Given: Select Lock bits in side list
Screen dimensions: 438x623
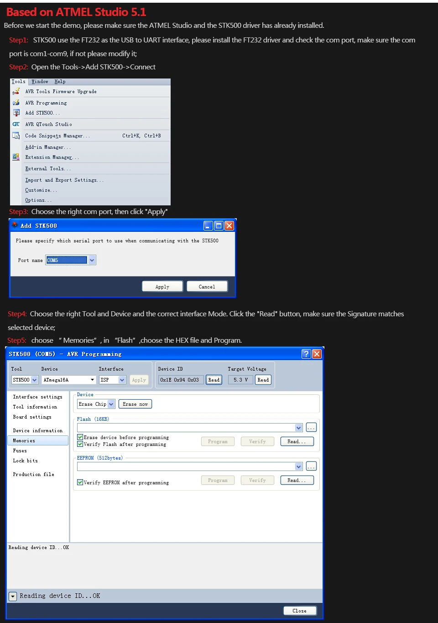Looking at the screenshot, I should pyautogui.click(x=26, y=461).
